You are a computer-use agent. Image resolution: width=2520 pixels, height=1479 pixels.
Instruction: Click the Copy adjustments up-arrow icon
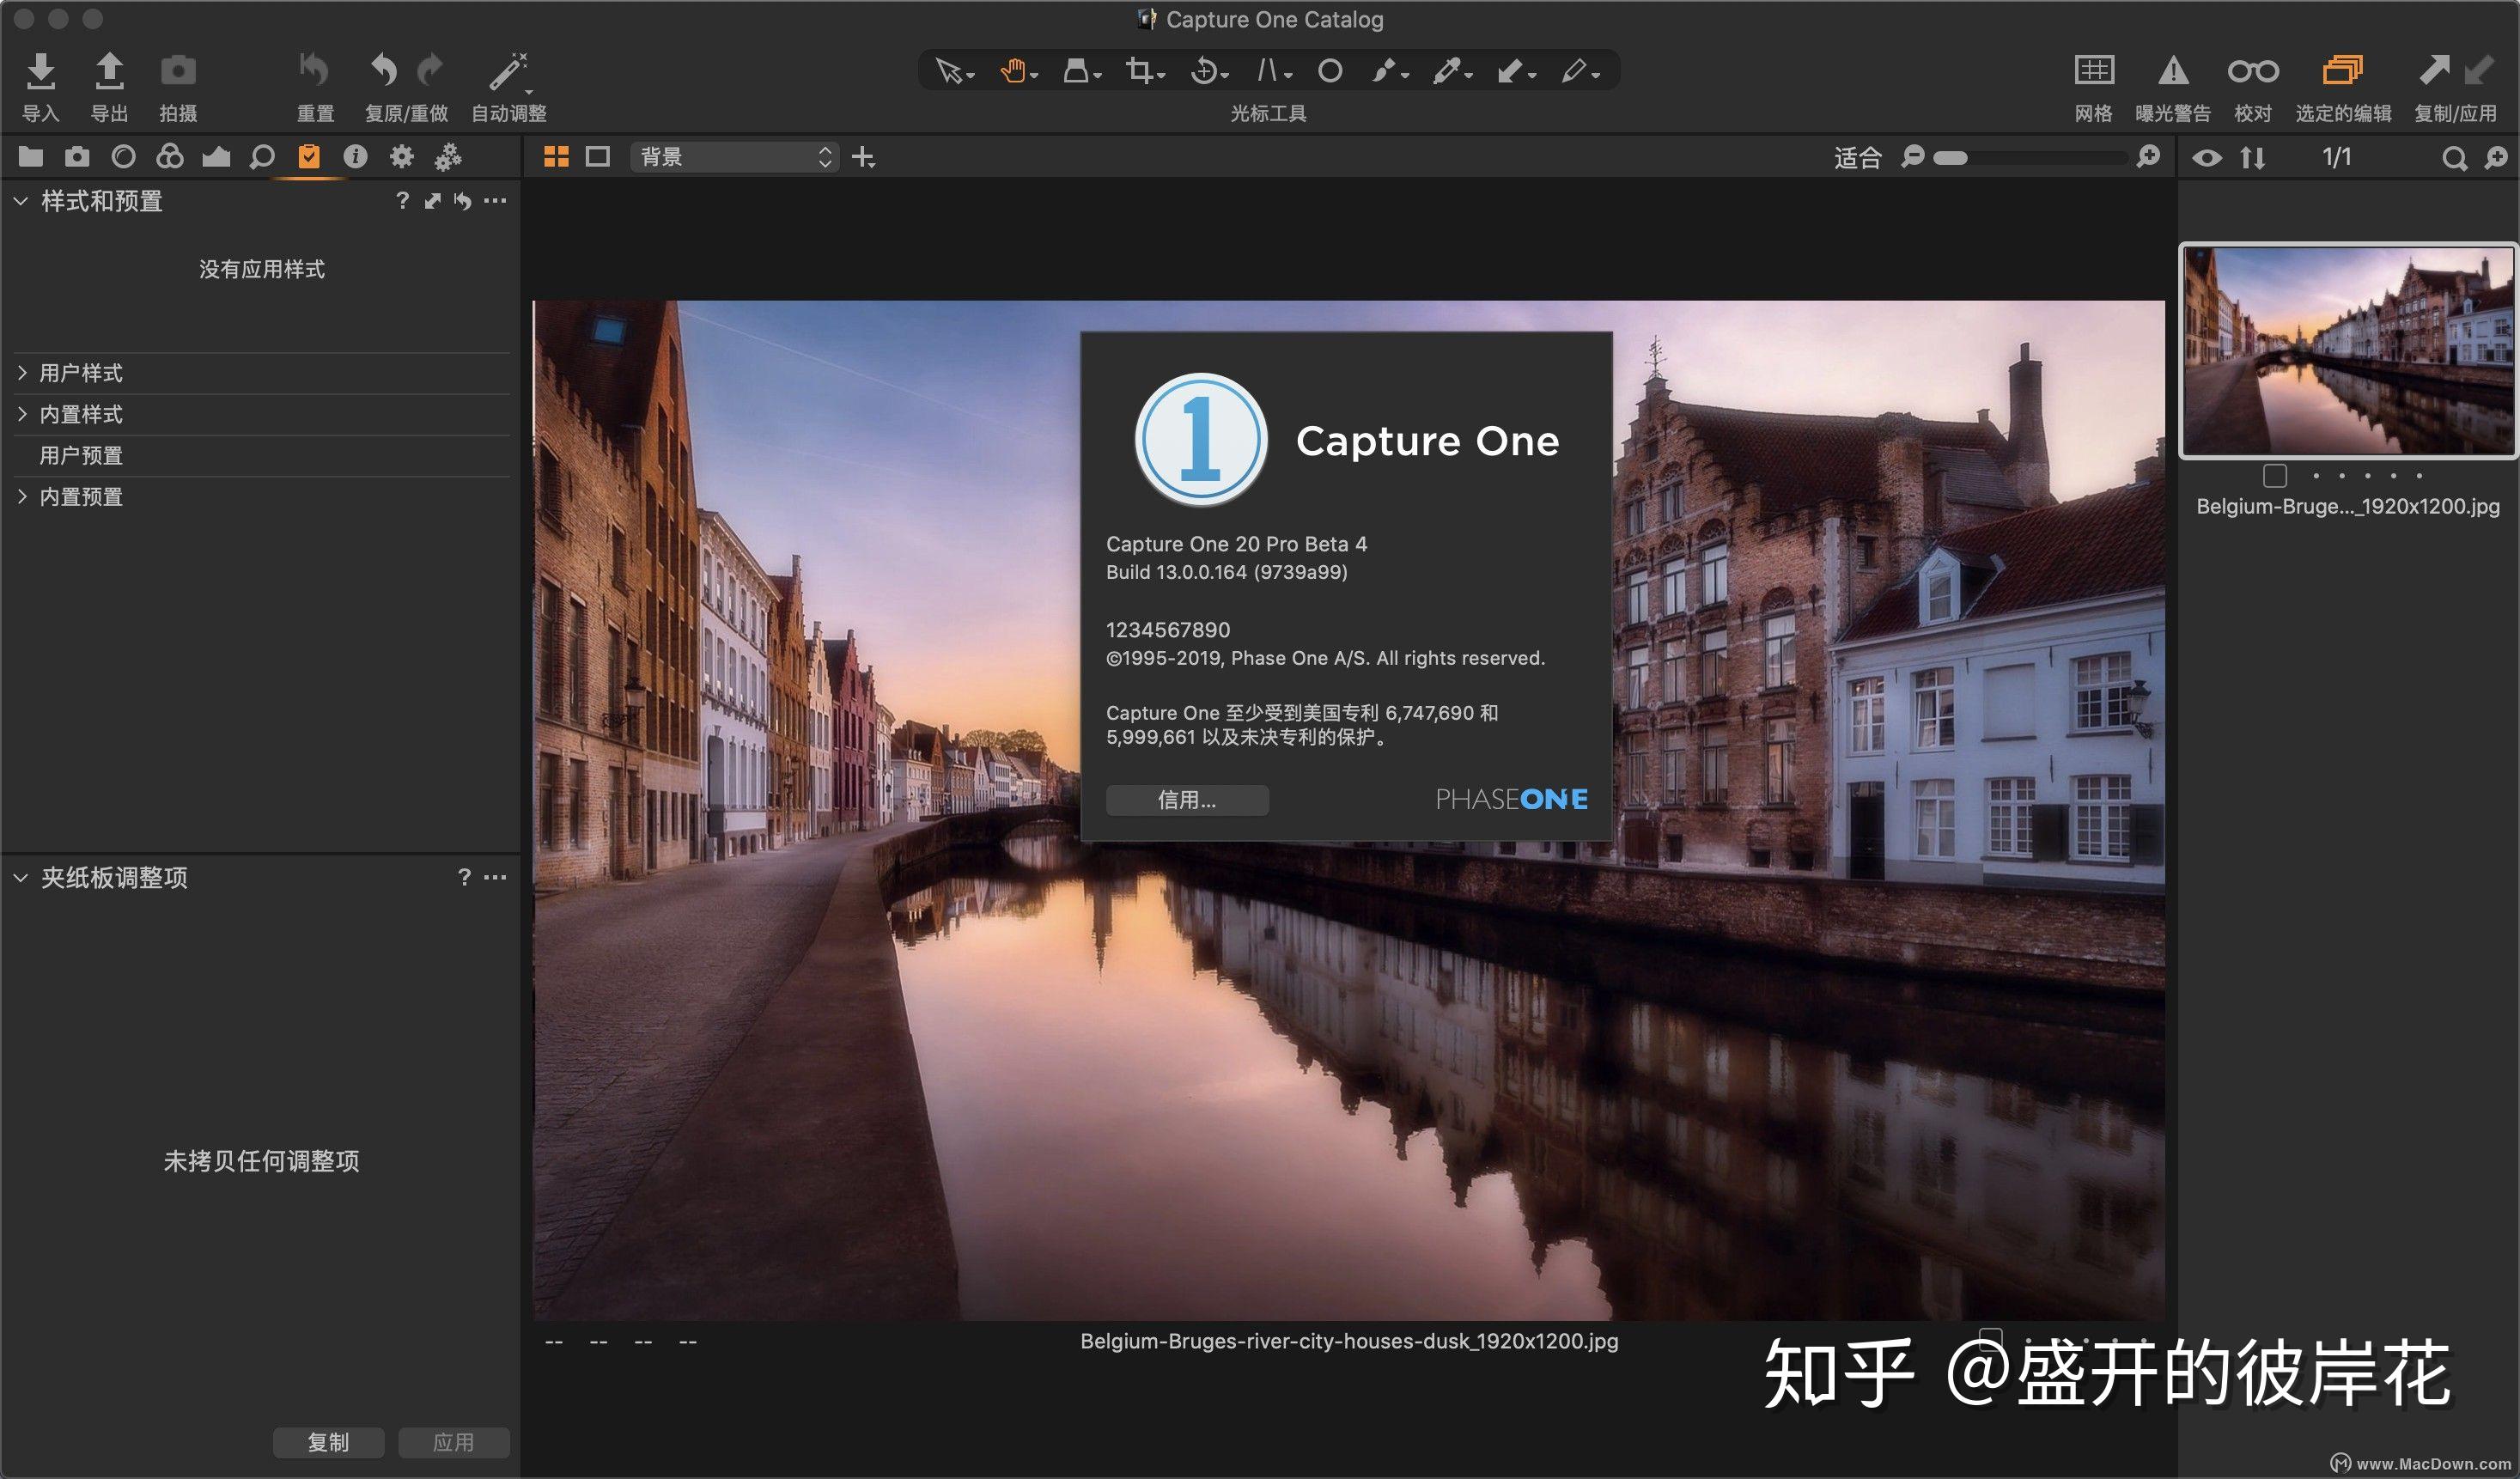click(x=2434, y=70)
